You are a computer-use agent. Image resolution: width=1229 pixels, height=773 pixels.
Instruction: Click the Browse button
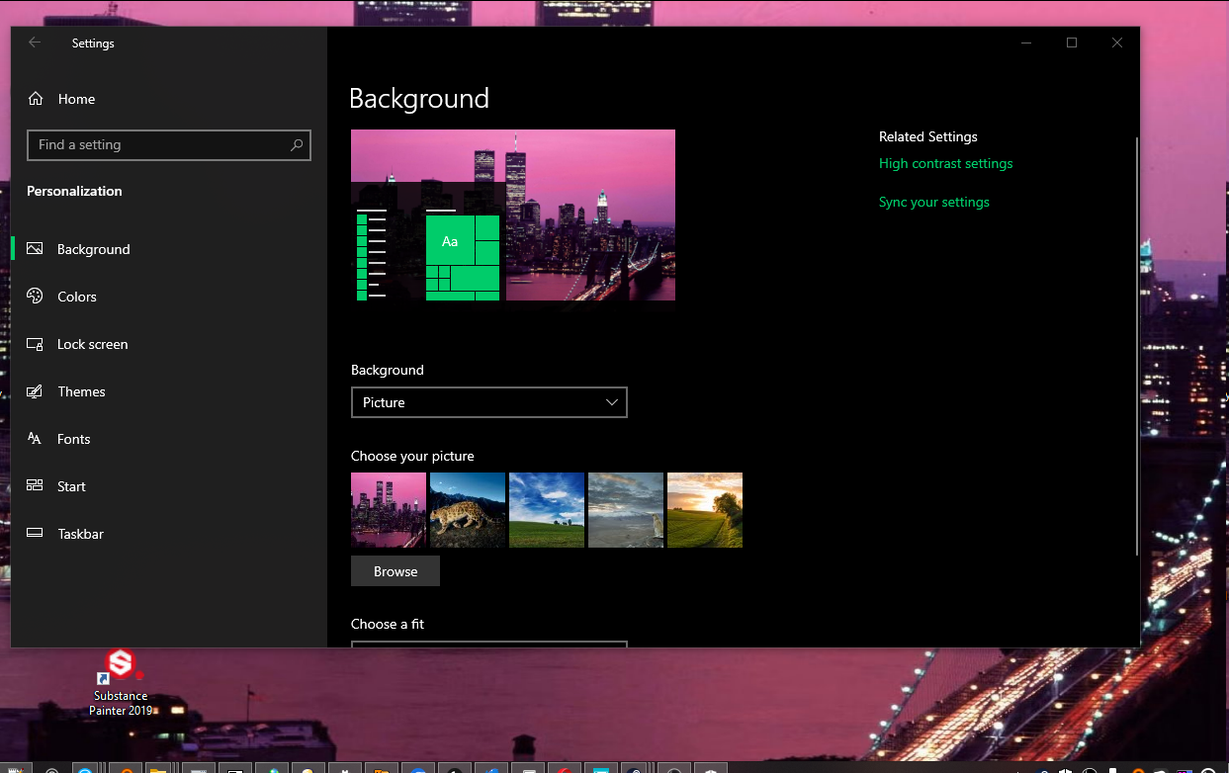395,571
